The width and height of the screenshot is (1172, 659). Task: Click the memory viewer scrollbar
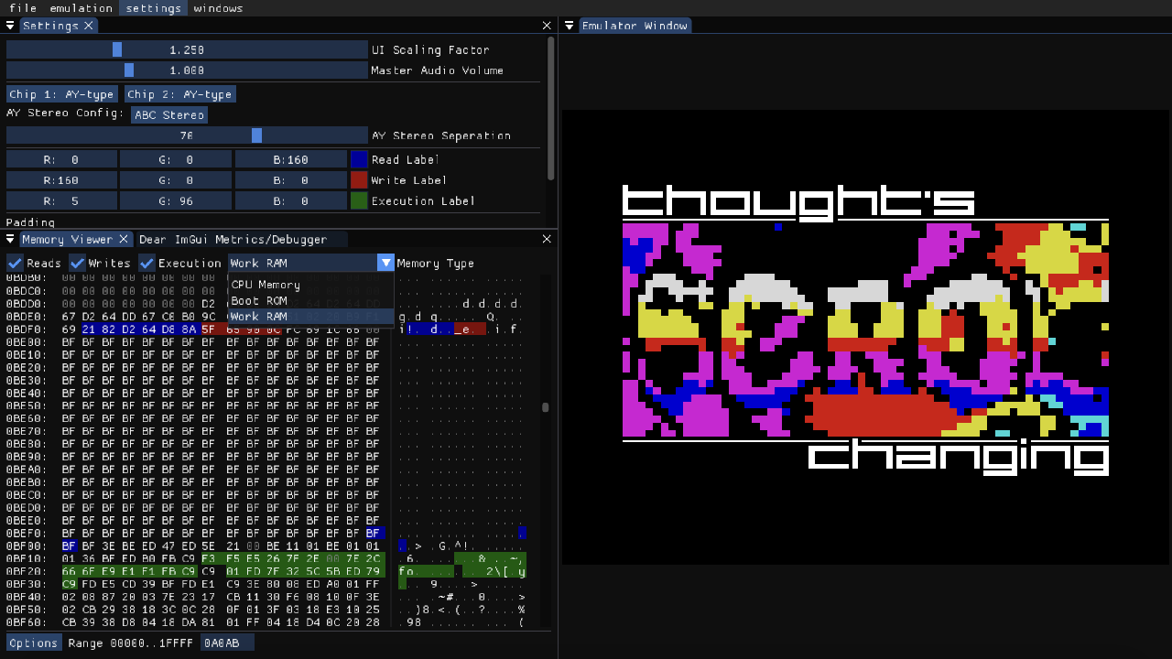pyautogui.click(x=546, y=405)
